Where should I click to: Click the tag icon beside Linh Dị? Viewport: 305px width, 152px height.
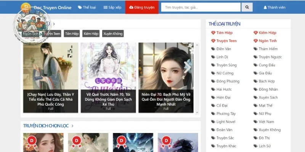coord(213,57)
